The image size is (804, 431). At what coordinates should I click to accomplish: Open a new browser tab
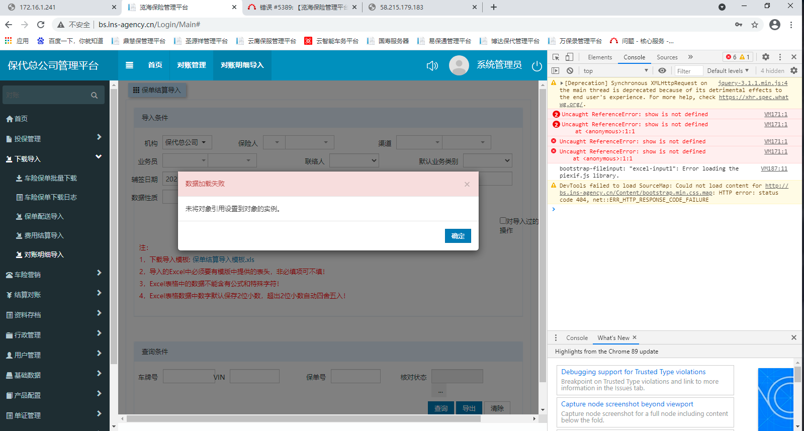pos(494,7)
